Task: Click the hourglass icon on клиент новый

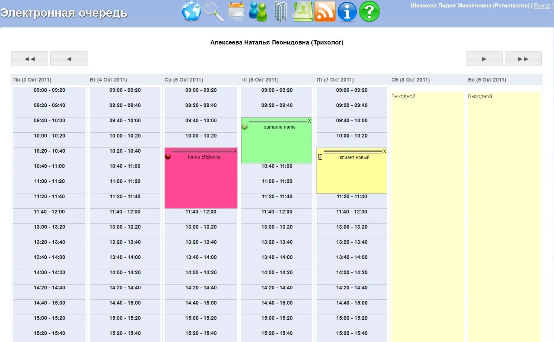Action: (320, 157)
